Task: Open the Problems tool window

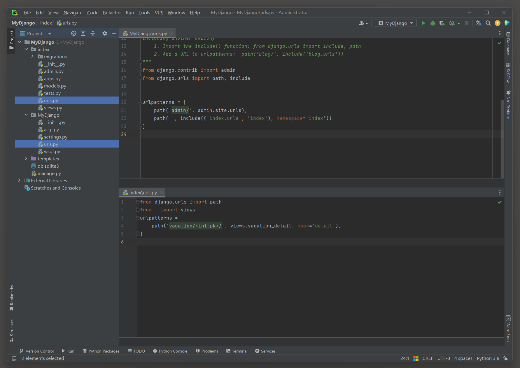Action: 207,351
